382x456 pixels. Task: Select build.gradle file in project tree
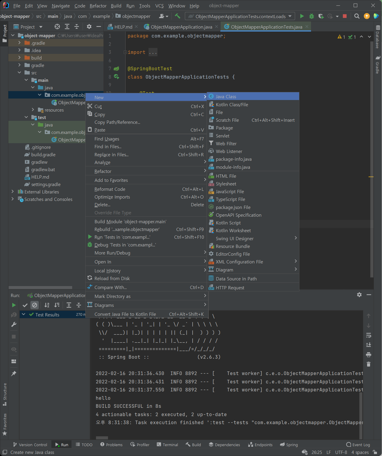point(43,154)
